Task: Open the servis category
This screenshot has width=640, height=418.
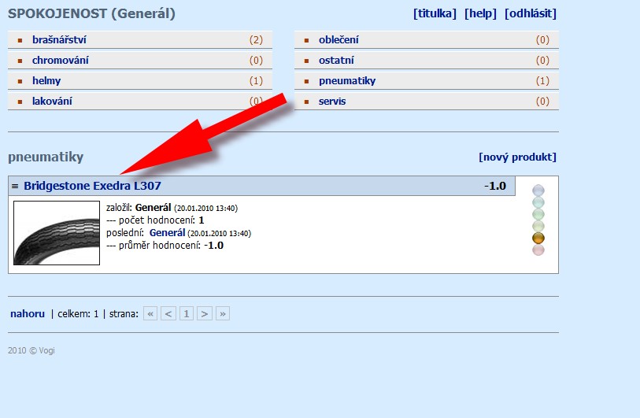Action: click(x=332, y=102)
